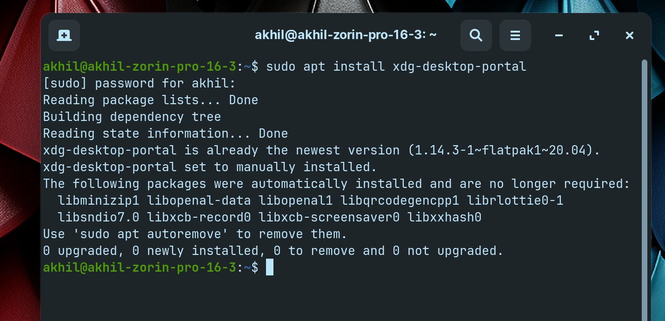Click the '[sudo] password for akhil' line
This screenshot has width=665, height=321.
coord(140,84)
